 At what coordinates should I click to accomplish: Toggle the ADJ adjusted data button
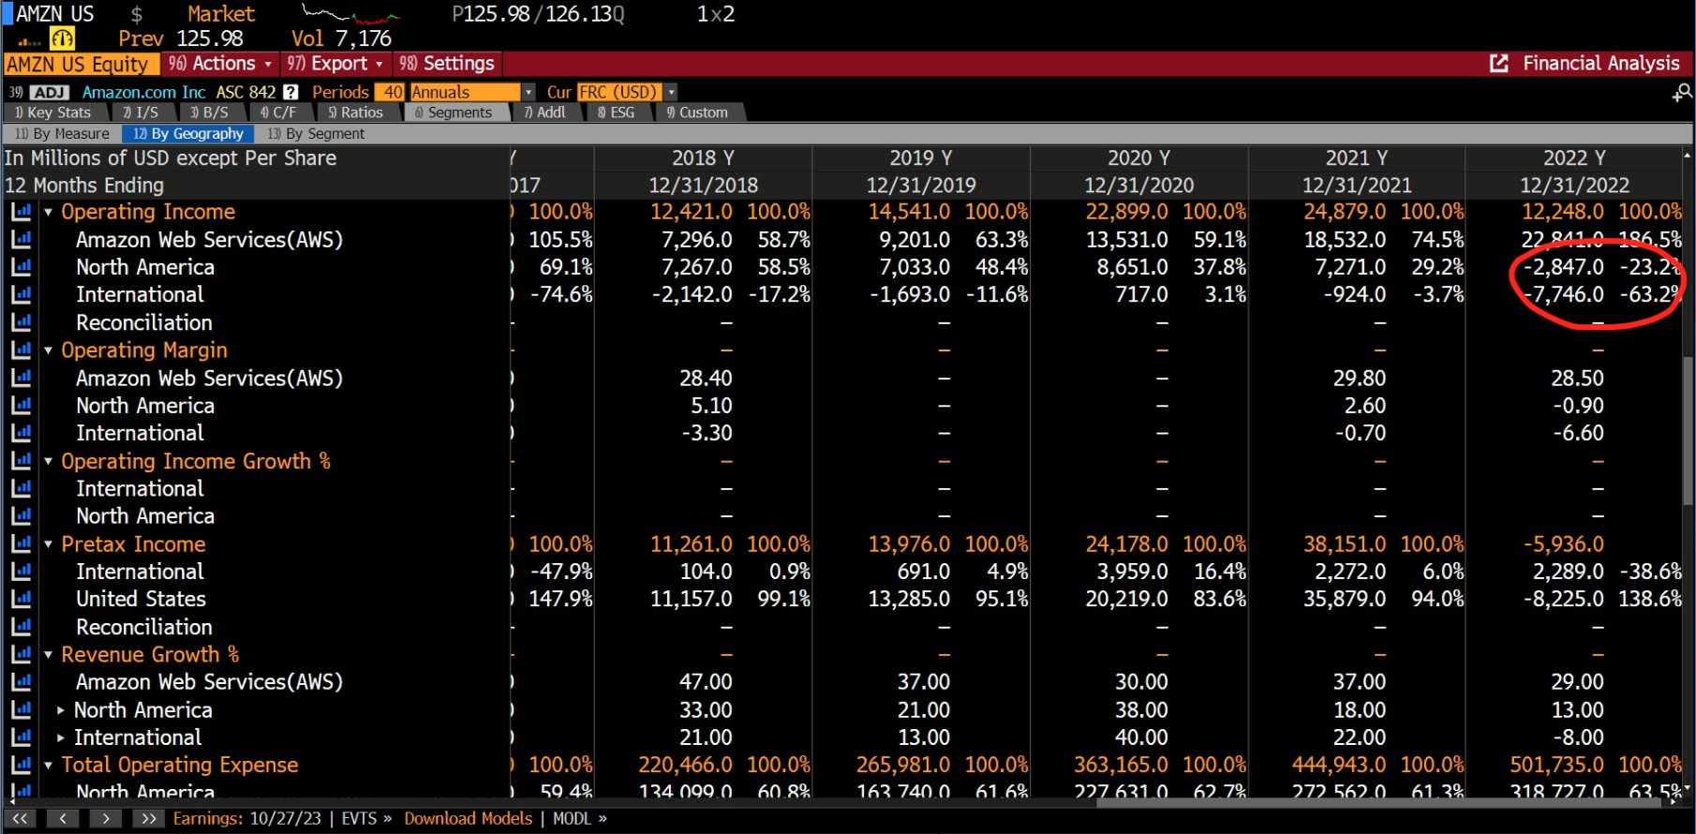click(50, 92)
